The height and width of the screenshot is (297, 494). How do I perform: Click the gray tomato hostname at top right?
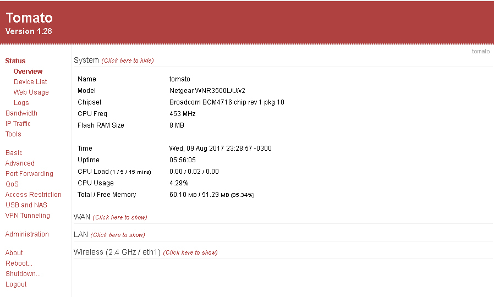tap(480, 51)
